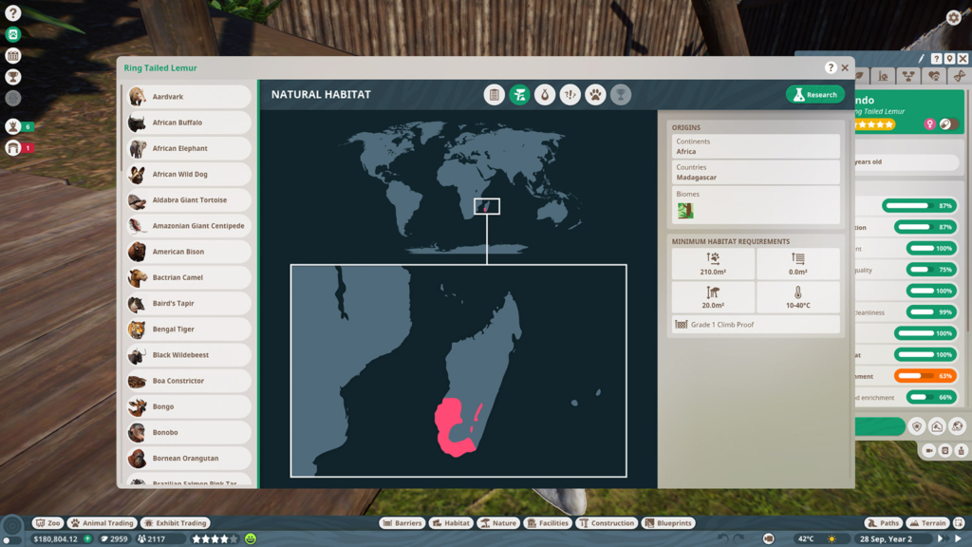
Task: Open the Nature build menu
Action: 498,523
